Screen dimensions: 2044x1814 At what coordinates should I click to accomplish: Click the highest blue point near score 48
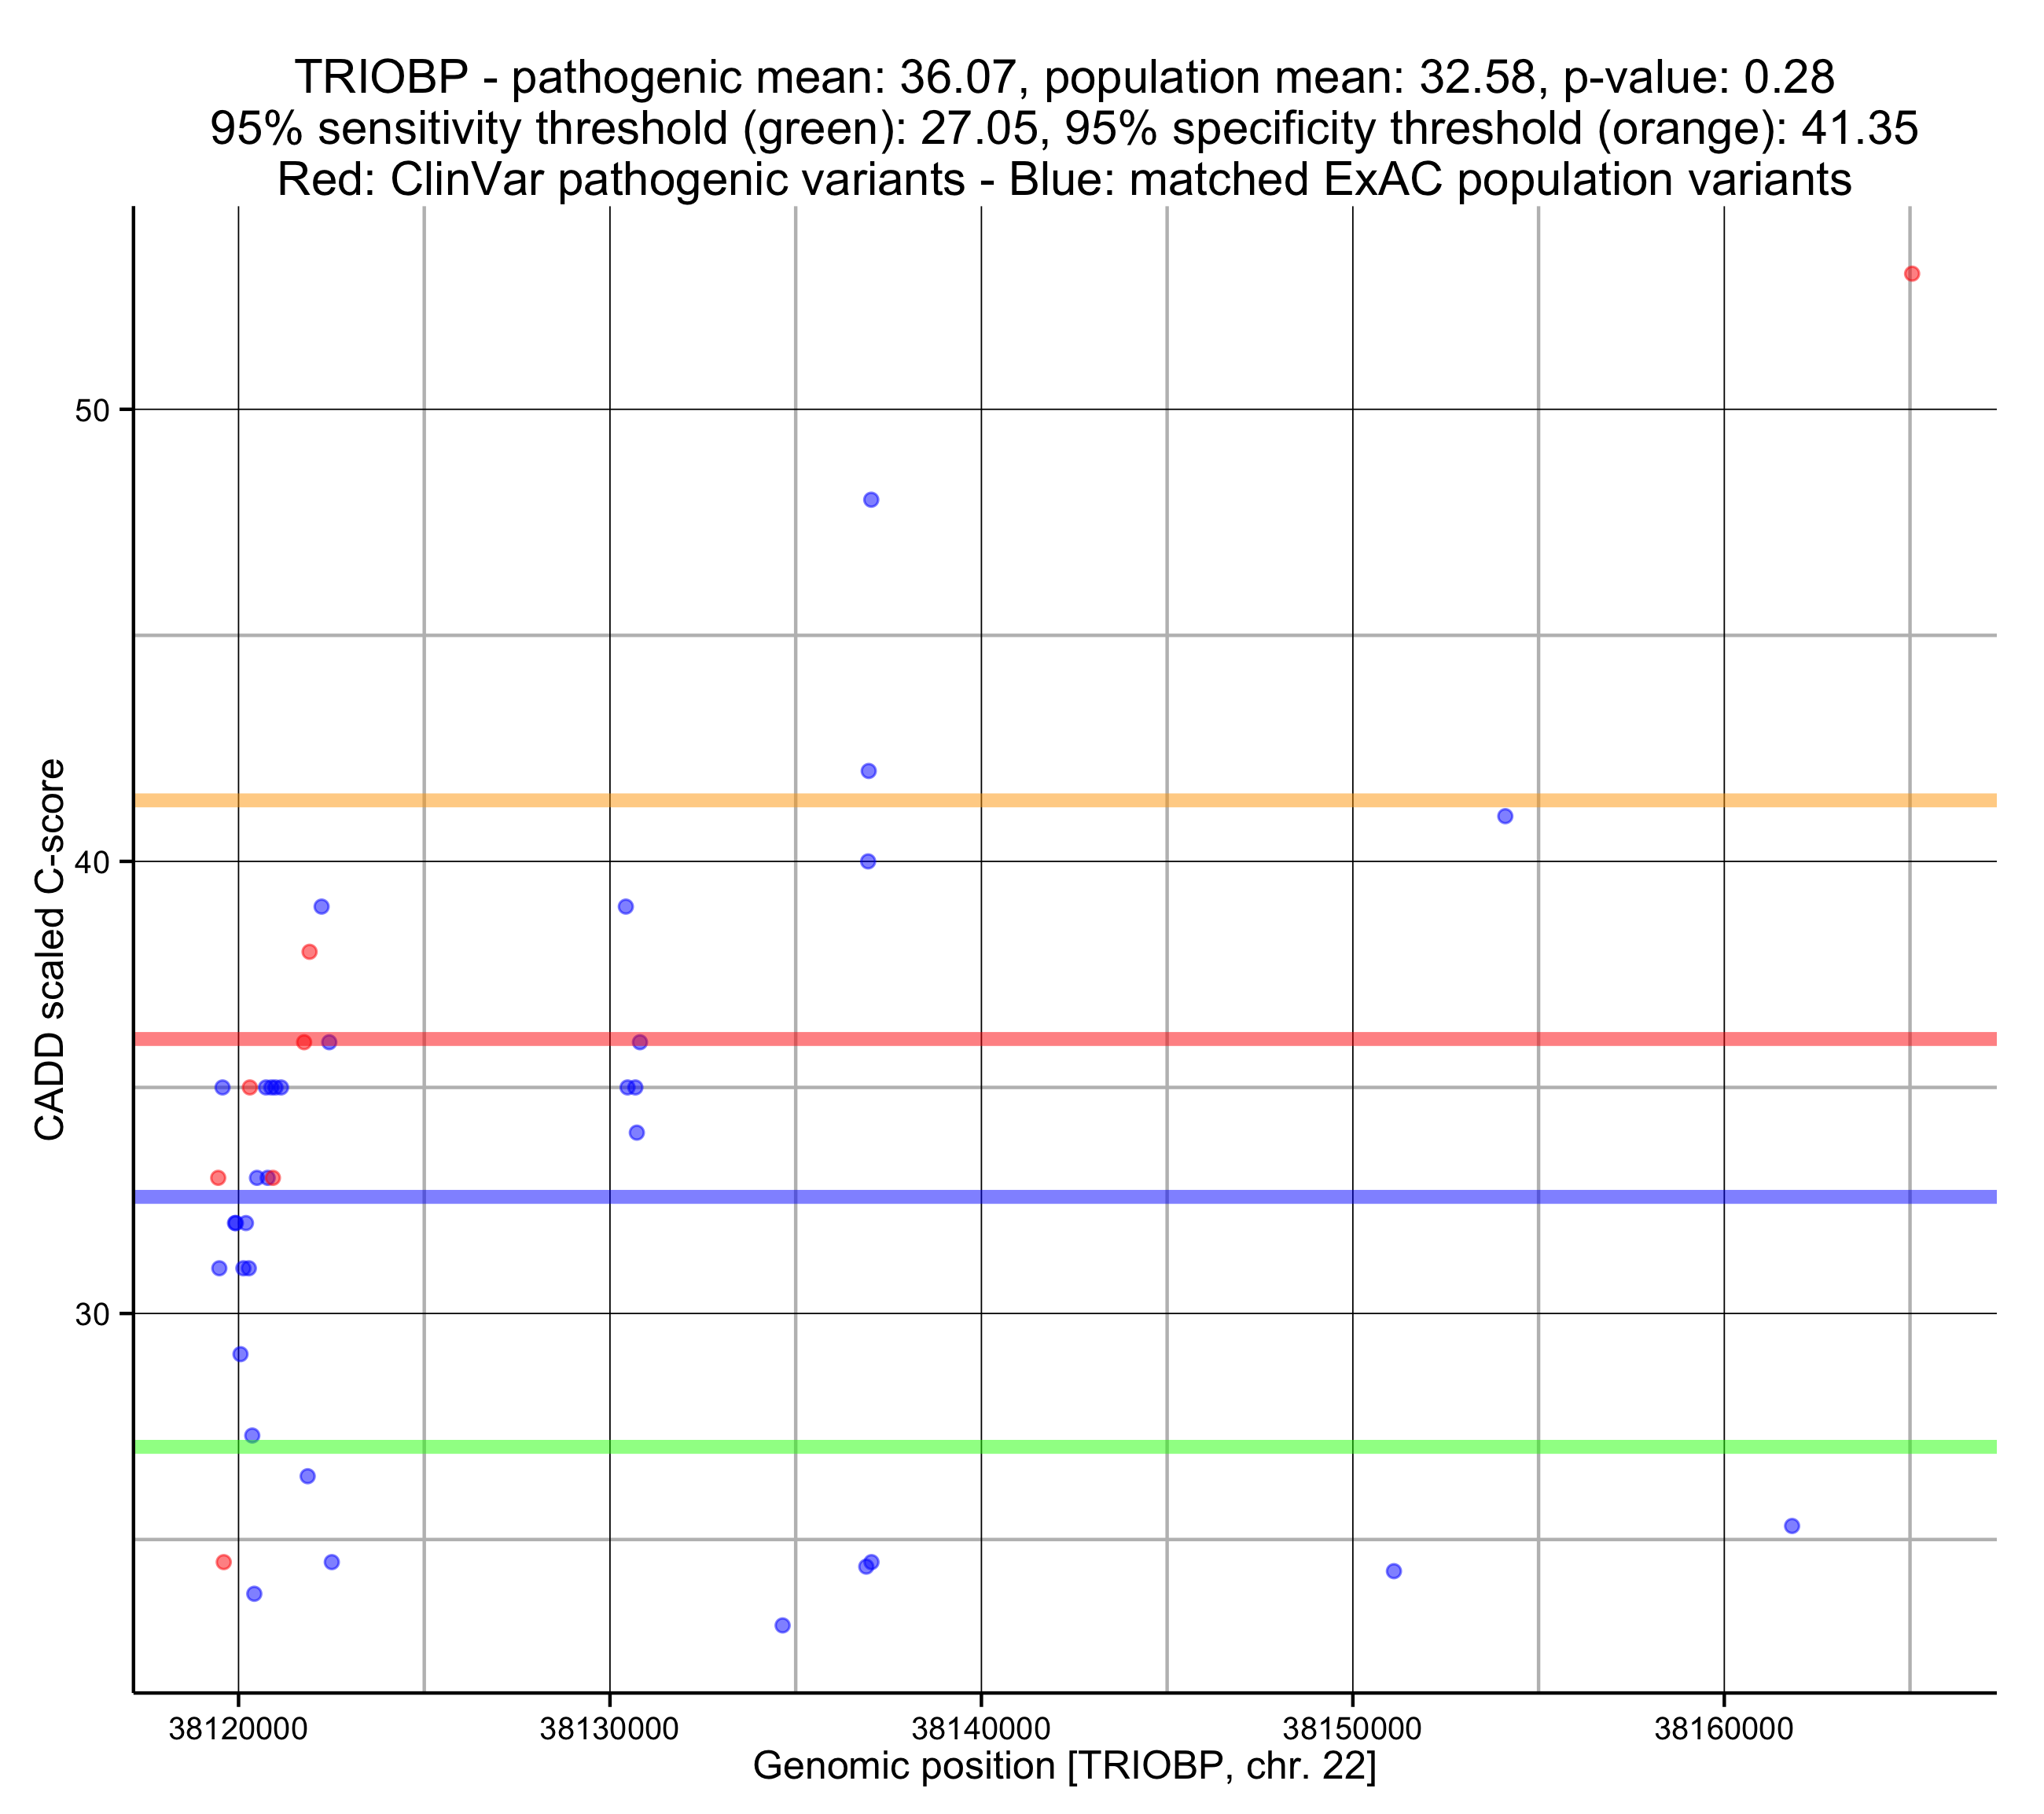coord(871,500)
